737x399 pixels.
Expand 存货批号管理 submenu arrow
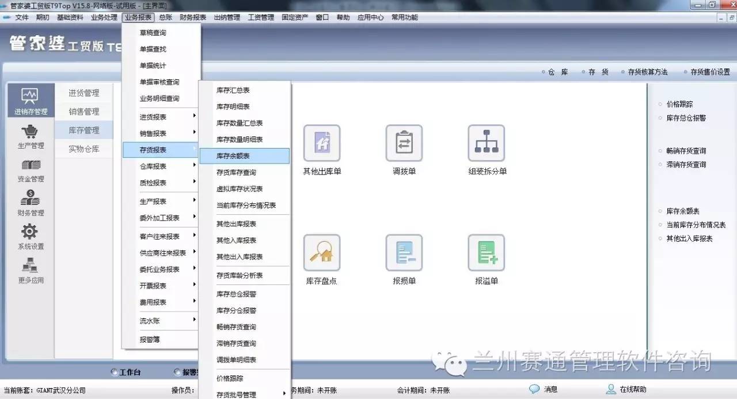284,394
